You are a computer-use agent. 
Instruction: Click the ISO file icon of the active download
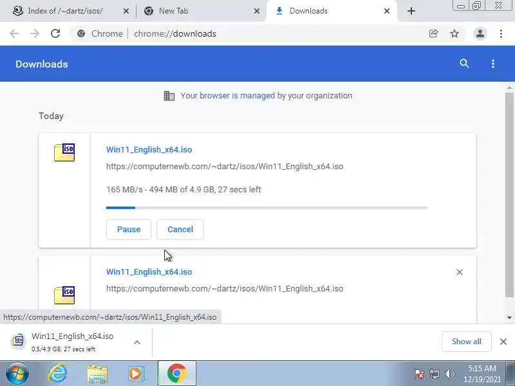pyautogui.click(x=64, y=152)
